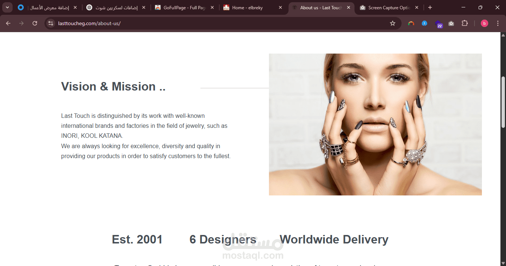Reload the current page

(35, 23)
